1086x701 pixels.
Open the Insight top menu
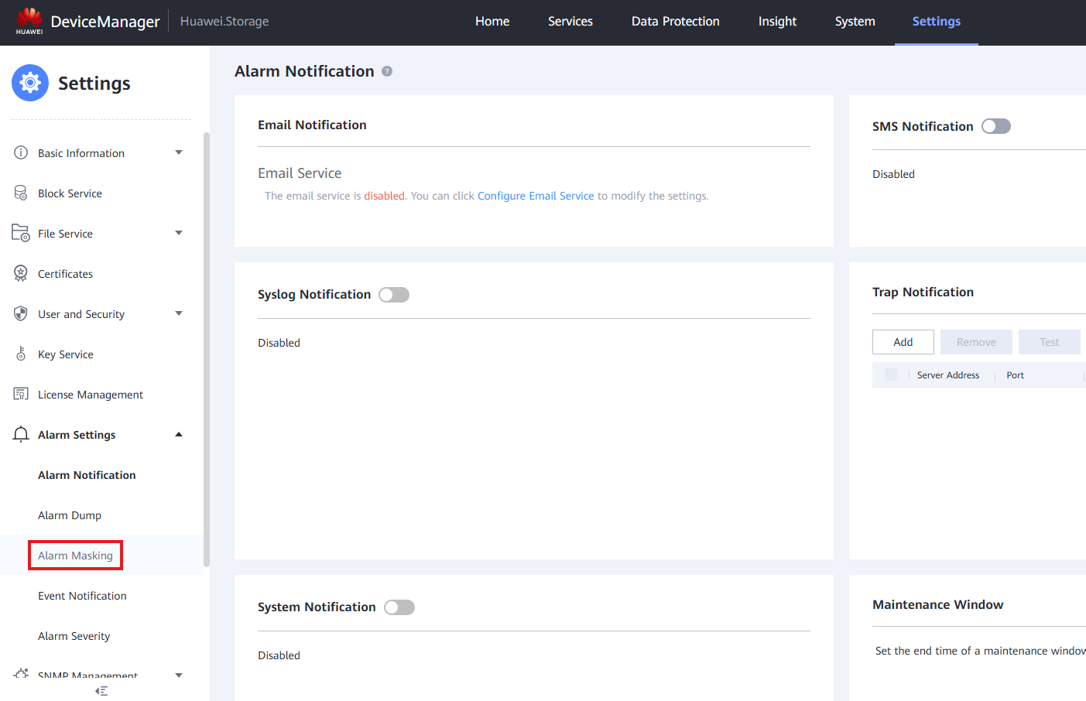(777, 22)
